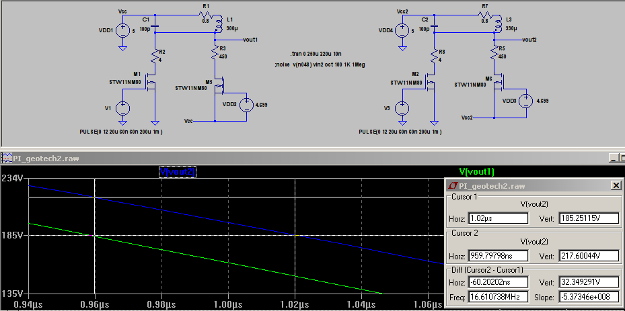This screenshot has height=311, width=625.
Task: Click the ;noise comment directive text
Action: 320,64
